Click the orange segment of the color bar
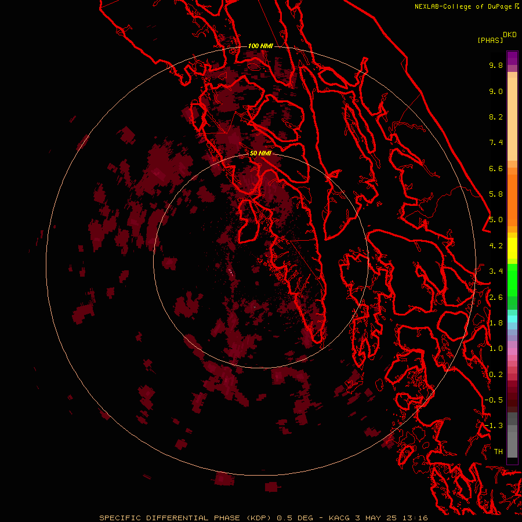522x522 pixels. [x=512, y=200]
